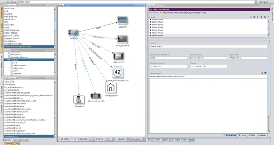274x145 pixels.
Task: Select the Classes tab
Action: pyautogui.click(x=262, y=135)
